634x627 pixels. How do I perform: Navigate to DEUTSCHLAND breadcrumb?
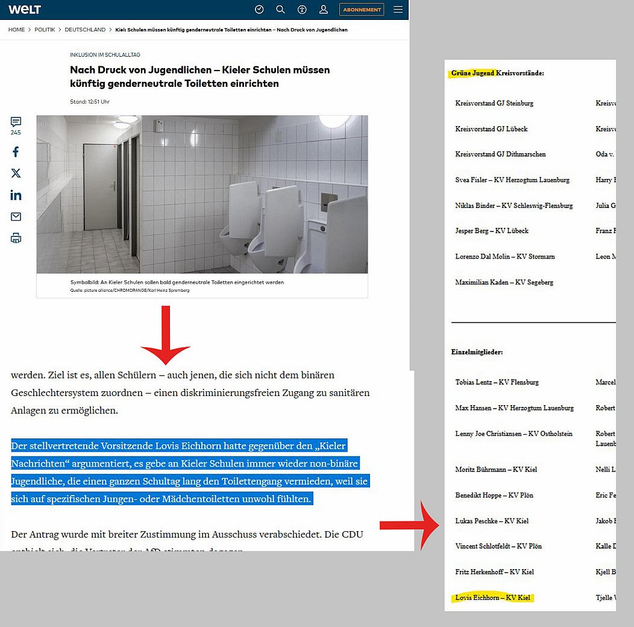[x=85, y=30]
